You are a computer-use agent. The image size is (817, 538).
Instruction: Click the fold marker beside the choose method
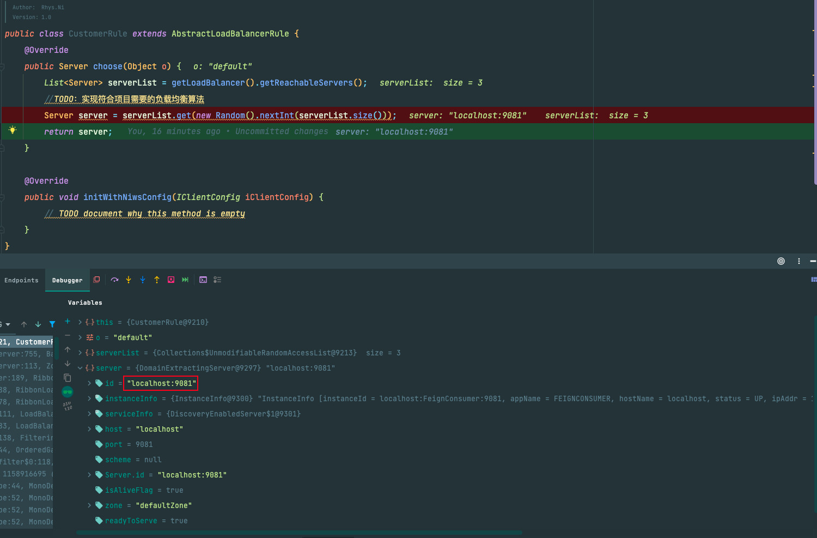(x=2, y=67)
